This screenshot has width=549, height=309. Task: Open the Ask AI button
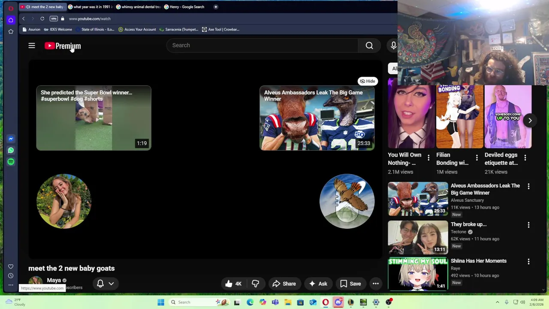pyautogui.click(x=318, y=284)
